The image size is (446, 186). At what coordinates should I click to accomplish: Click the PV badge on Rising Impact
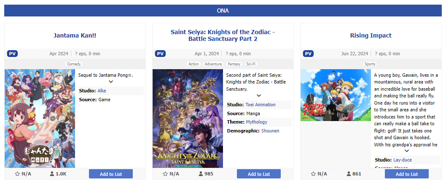[x=308, y=54]
